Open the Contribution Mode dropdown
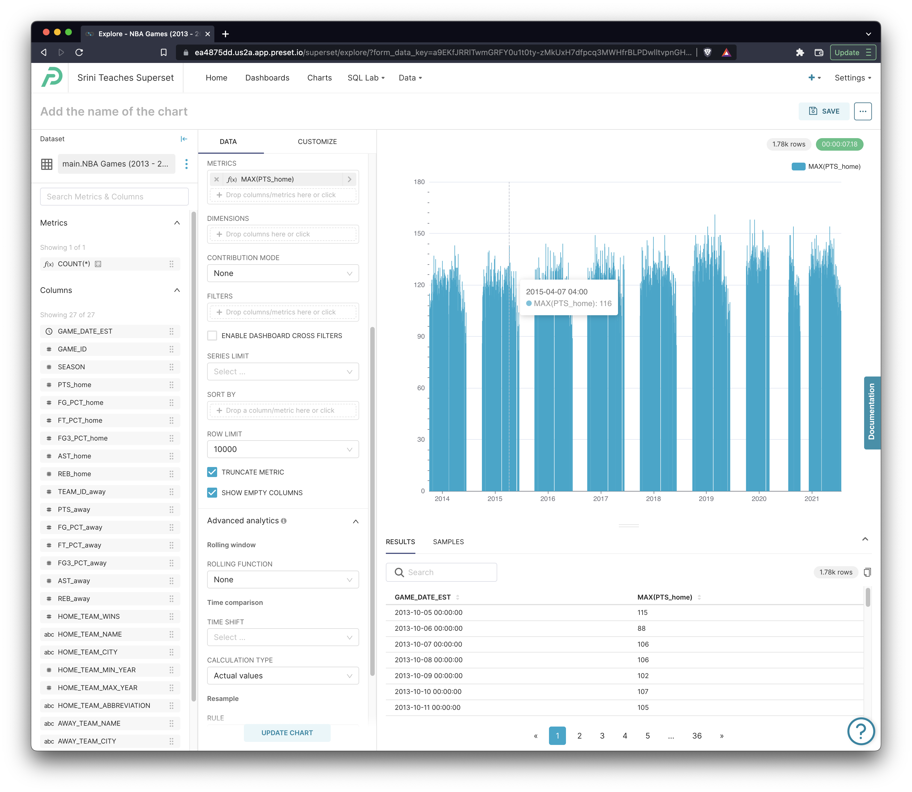912x792 pixels. pos(283,273)
